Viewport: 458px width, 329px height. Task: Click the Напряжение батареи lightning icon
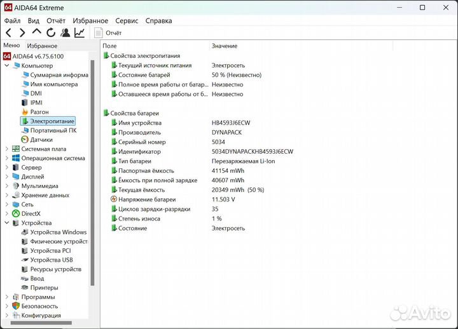point(114,199)
